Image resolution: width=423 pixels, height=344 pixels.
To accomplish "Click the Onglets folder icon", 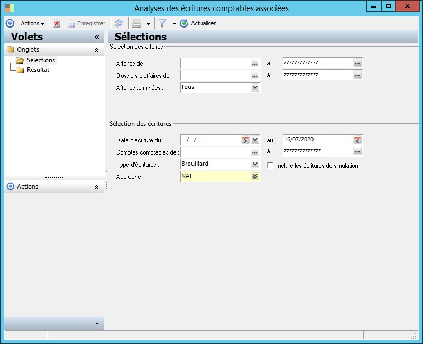I will pyautogui.click(x=11, y=49).
